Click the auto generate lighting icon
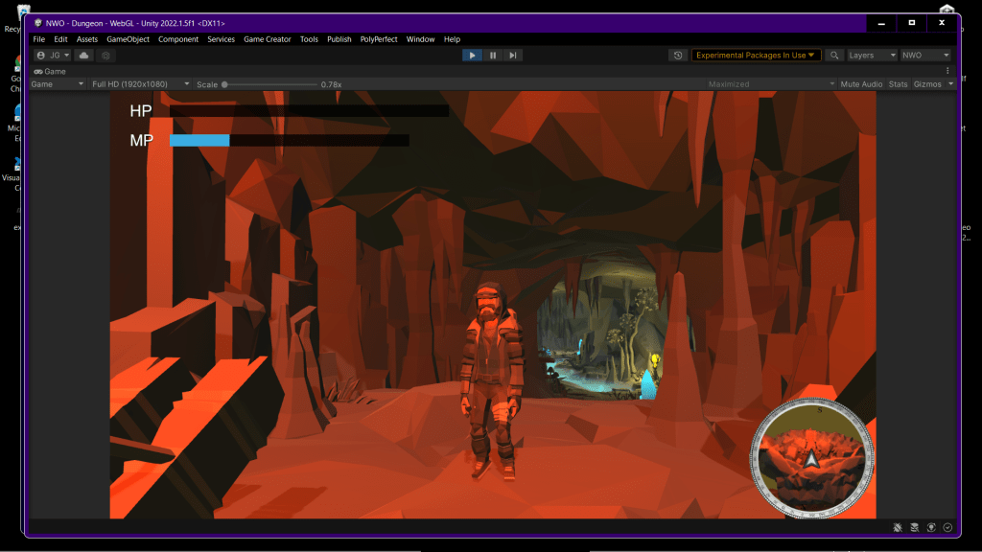This screenshot has width=982, height=552. click(931, 527)
